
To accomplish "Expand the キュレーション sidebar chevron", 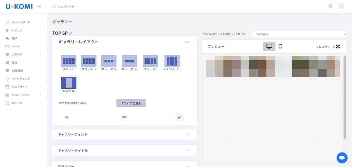I will 41,95.
